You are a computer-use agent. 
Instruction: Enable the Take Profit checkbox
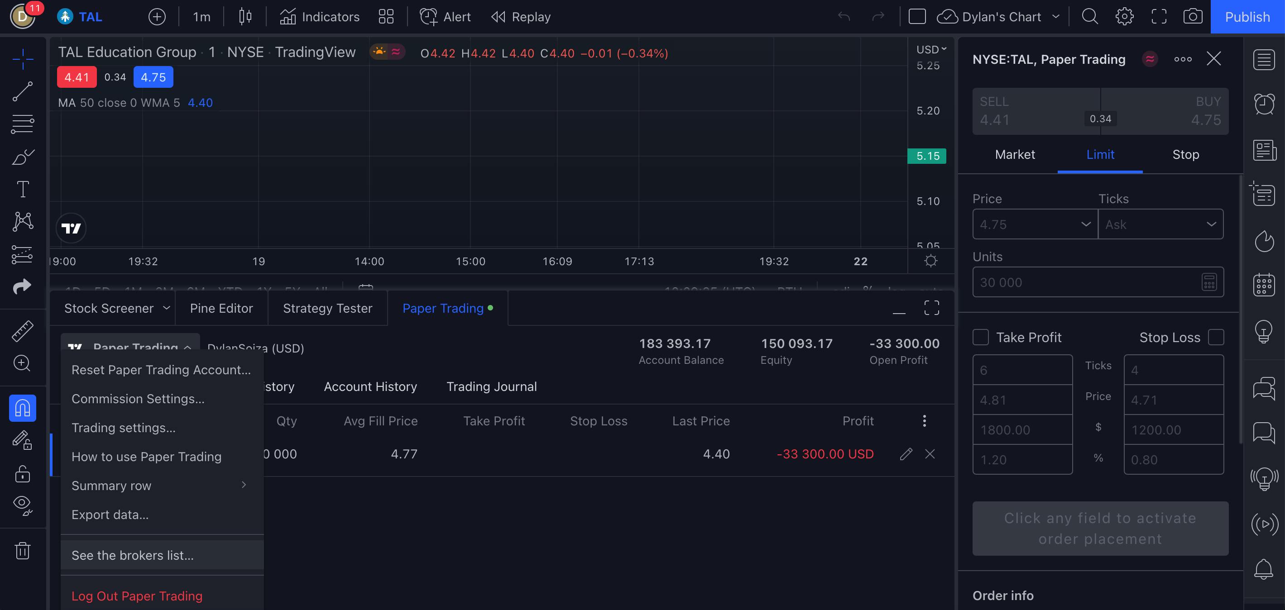(981, 338)
